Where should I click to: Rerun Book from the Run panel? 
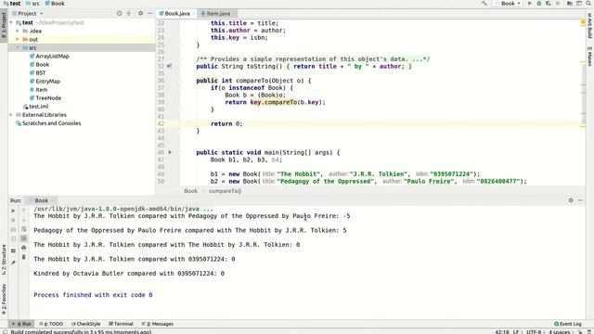pyautogui.click(x=13, y=211)
